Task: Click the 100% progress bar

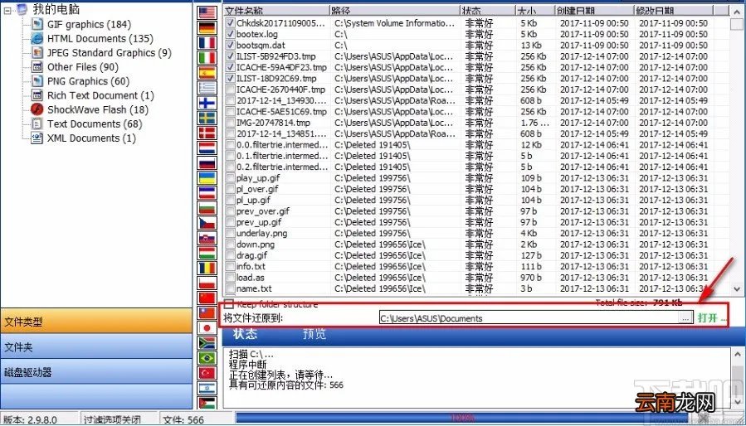Action: coord(461,418)
